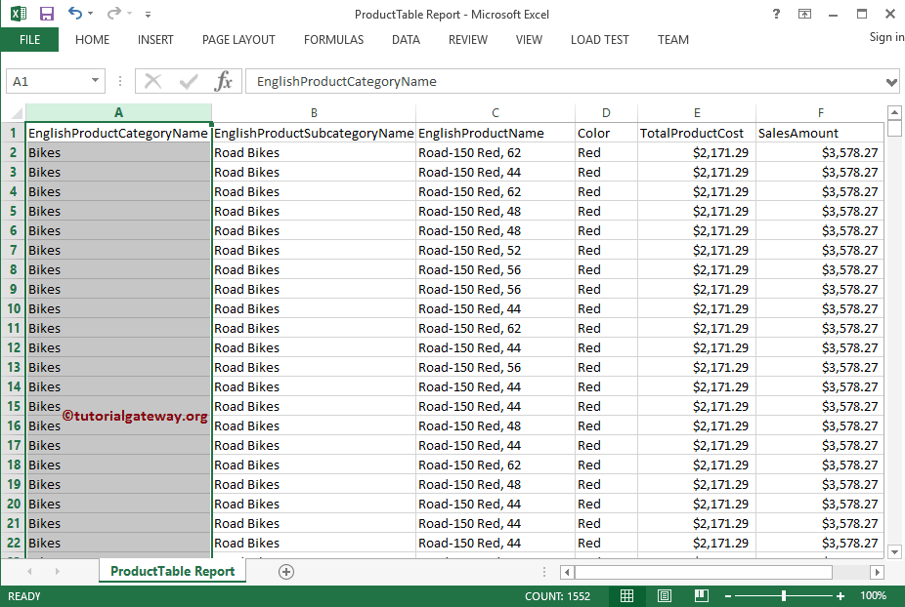905x607 pixels.
Task: Undo the last action
Action: pos(75,13)
